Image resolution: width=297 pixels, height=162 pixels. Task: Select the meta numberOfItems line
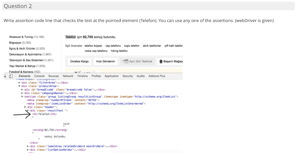63,100
